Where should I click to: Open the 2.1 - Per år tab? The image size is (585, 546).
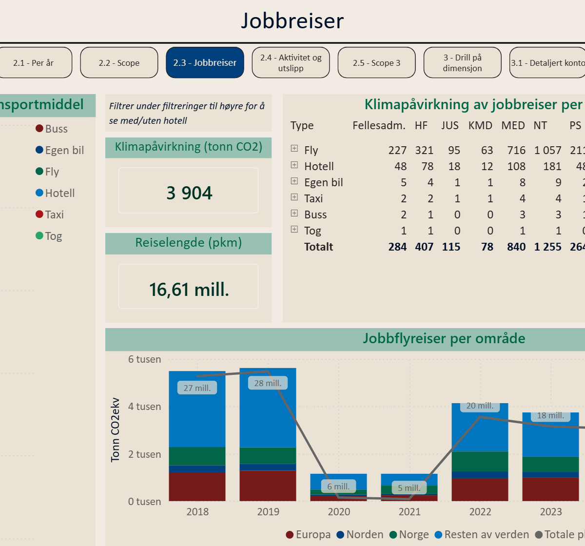coord(34,63)
